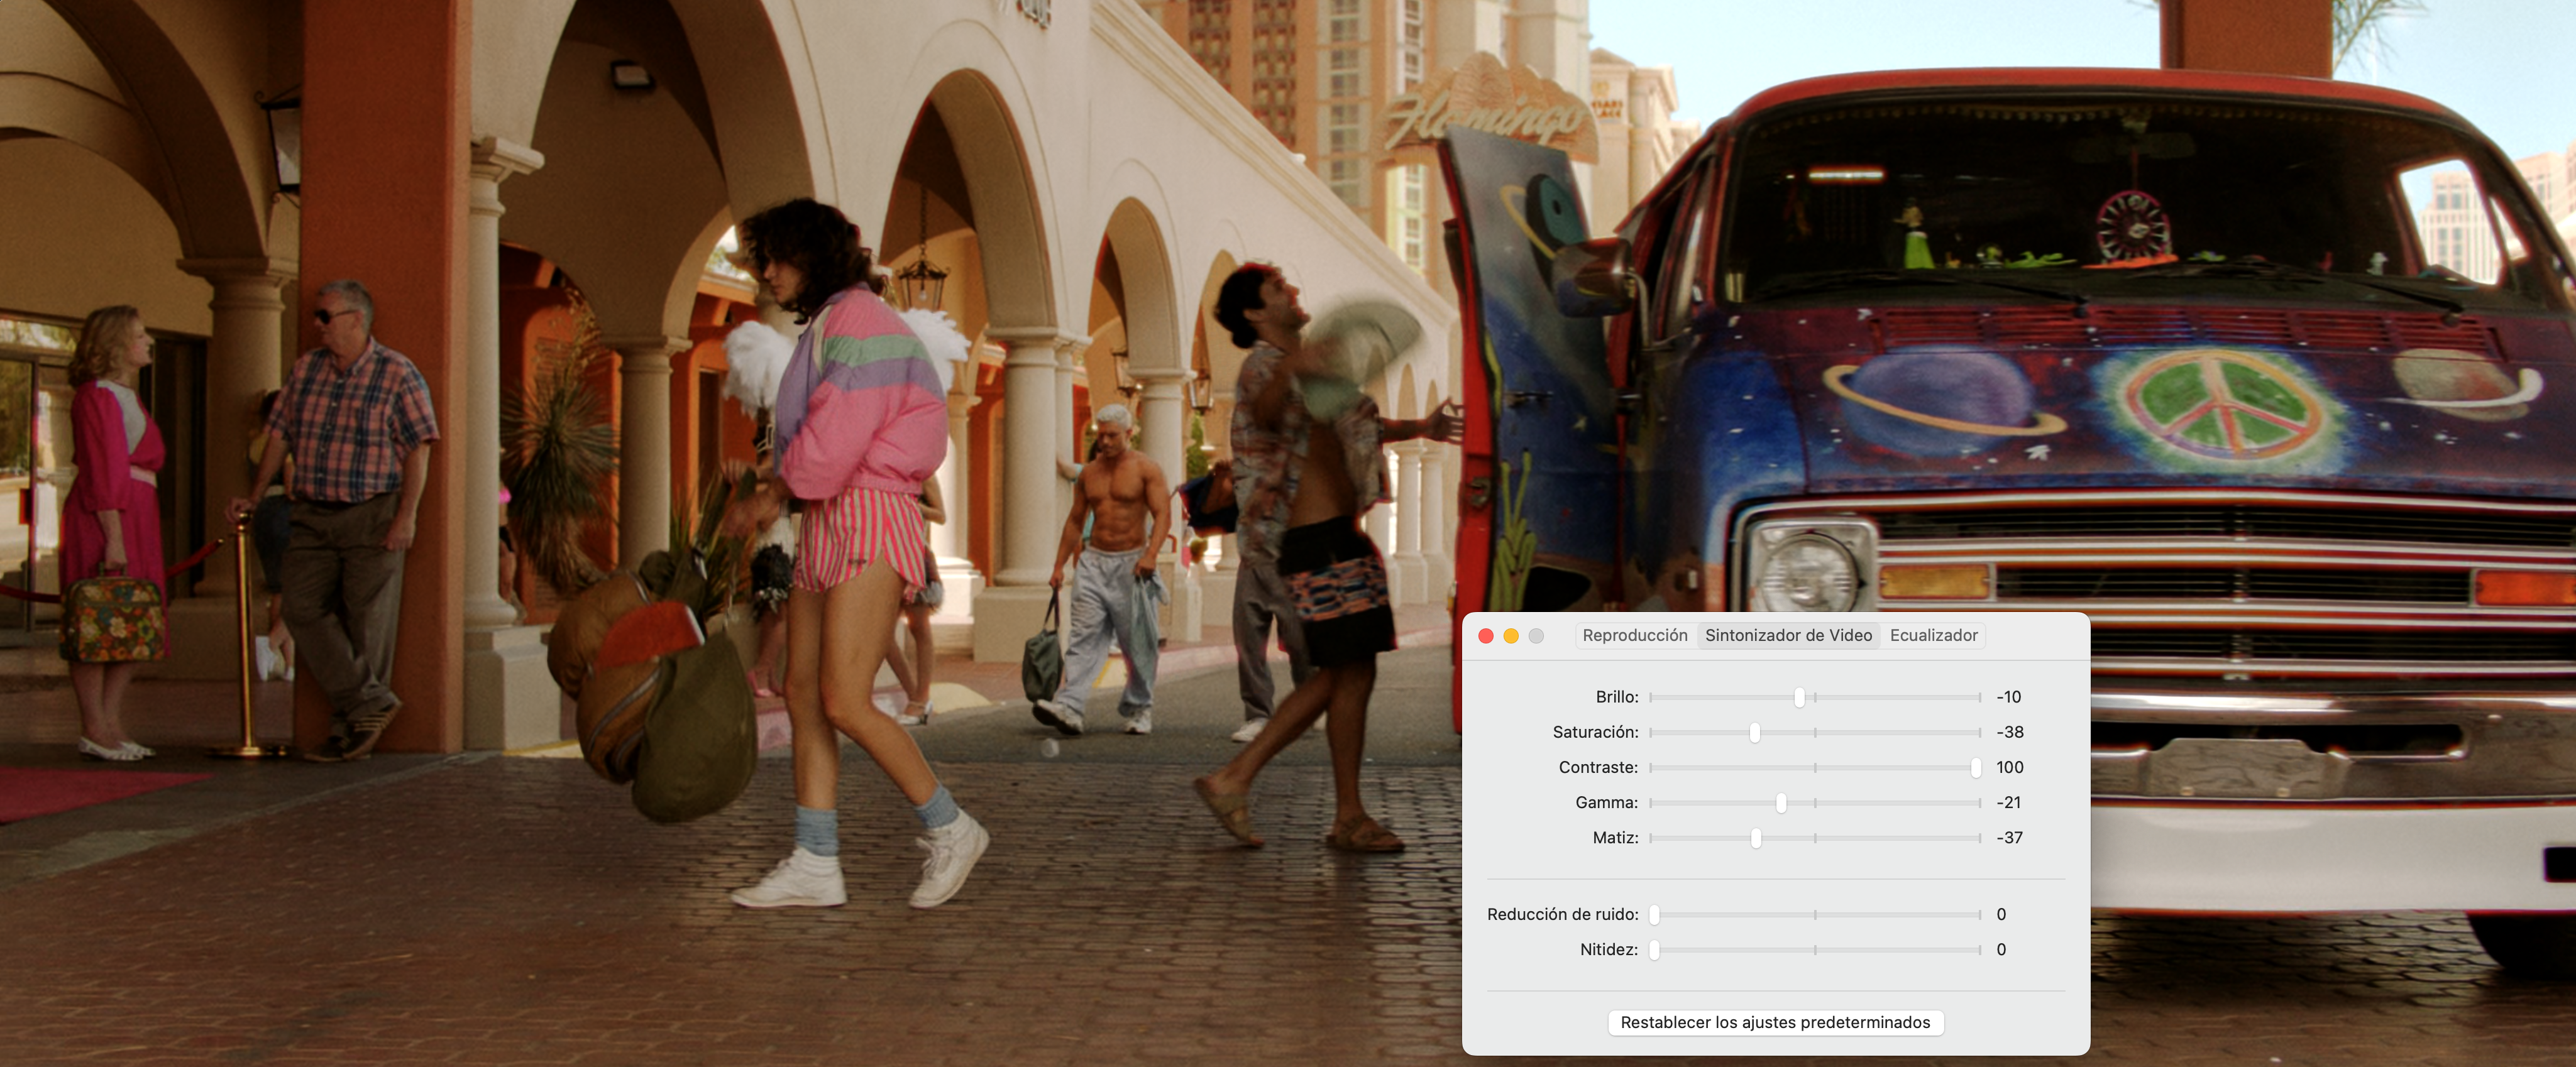Click the Nitidez slider handle
This screenshot has width=2576, height=1067.
[x=1655, y=949]
